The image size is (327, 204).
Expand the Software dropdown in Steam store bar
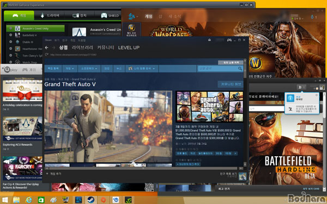tap(89, 69)
